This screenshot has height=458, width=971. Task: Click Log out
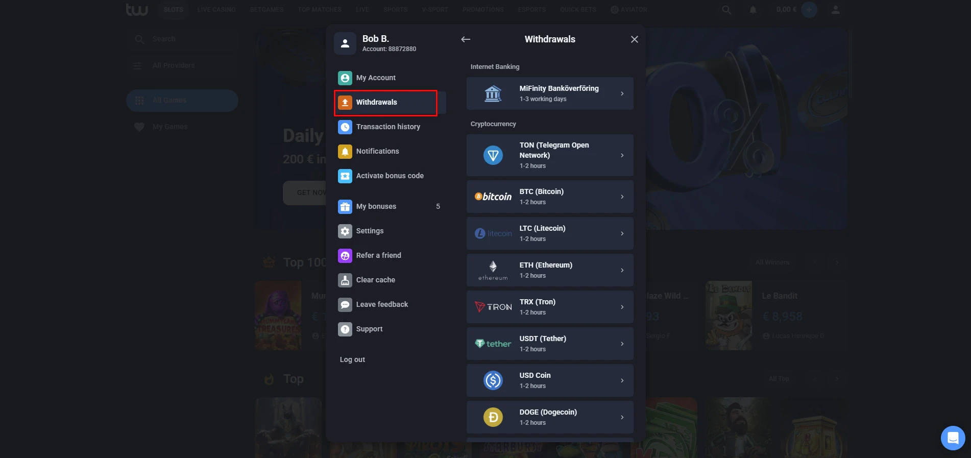(x=352, y=360)
